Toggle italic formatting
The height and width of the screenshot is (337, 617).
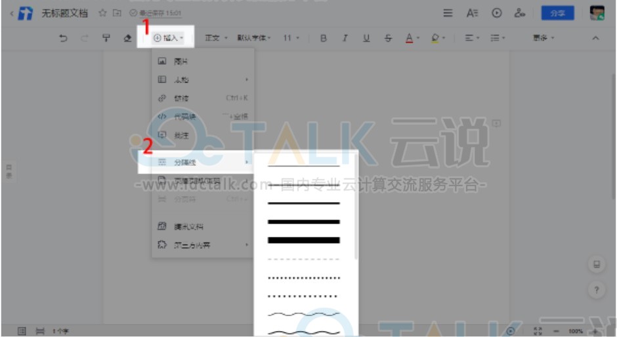coord(345,38)
